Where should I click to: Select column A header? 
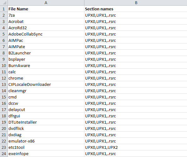tap(46, 3)
